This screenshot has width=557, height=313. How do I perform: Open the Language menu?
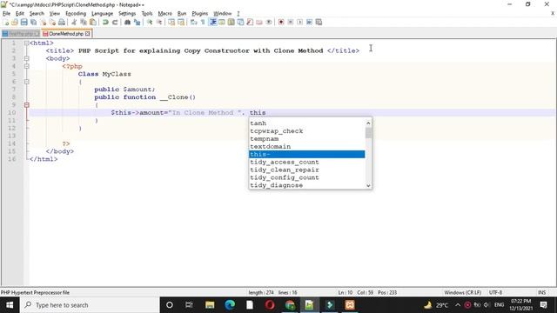click(x=102, y=14)
